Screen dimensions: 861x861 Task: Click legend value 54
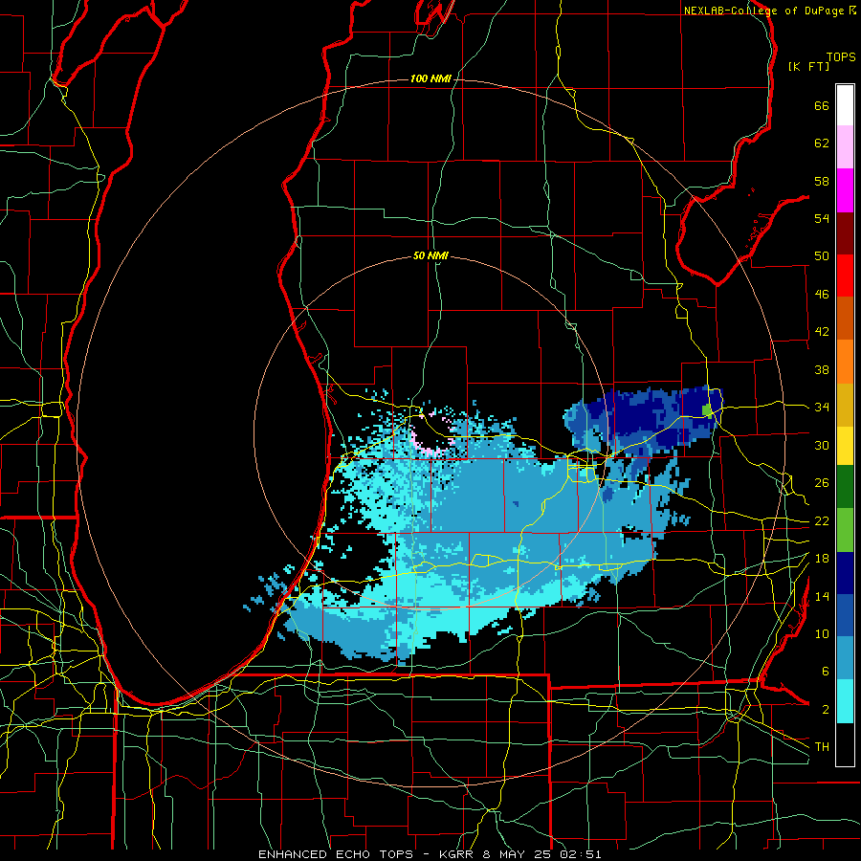[x=822, y=218]
